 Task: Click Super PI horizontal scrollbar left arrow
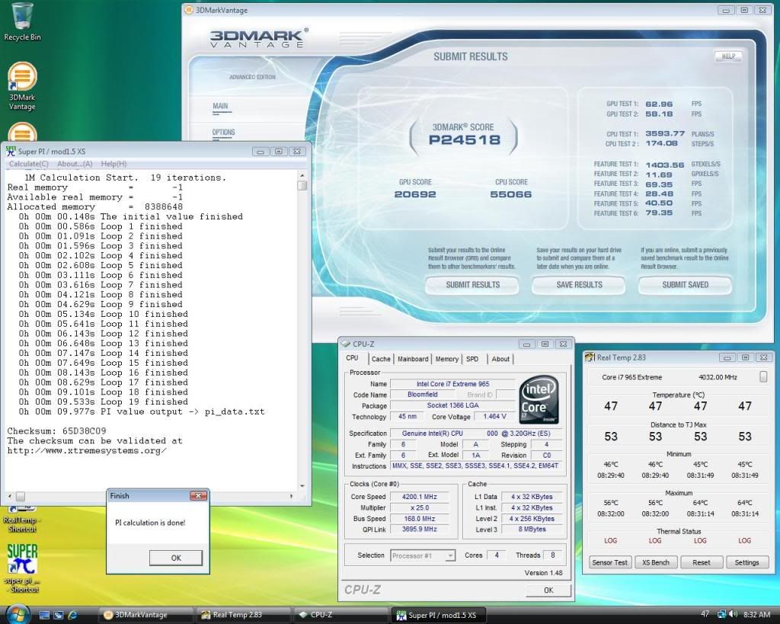click(10, 496)
